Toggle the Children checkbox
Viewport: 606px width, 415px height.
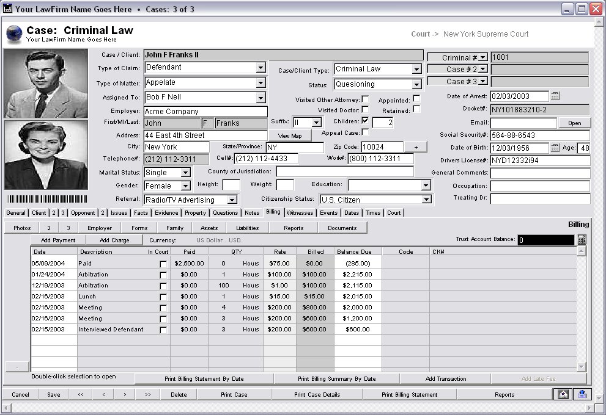365,121
